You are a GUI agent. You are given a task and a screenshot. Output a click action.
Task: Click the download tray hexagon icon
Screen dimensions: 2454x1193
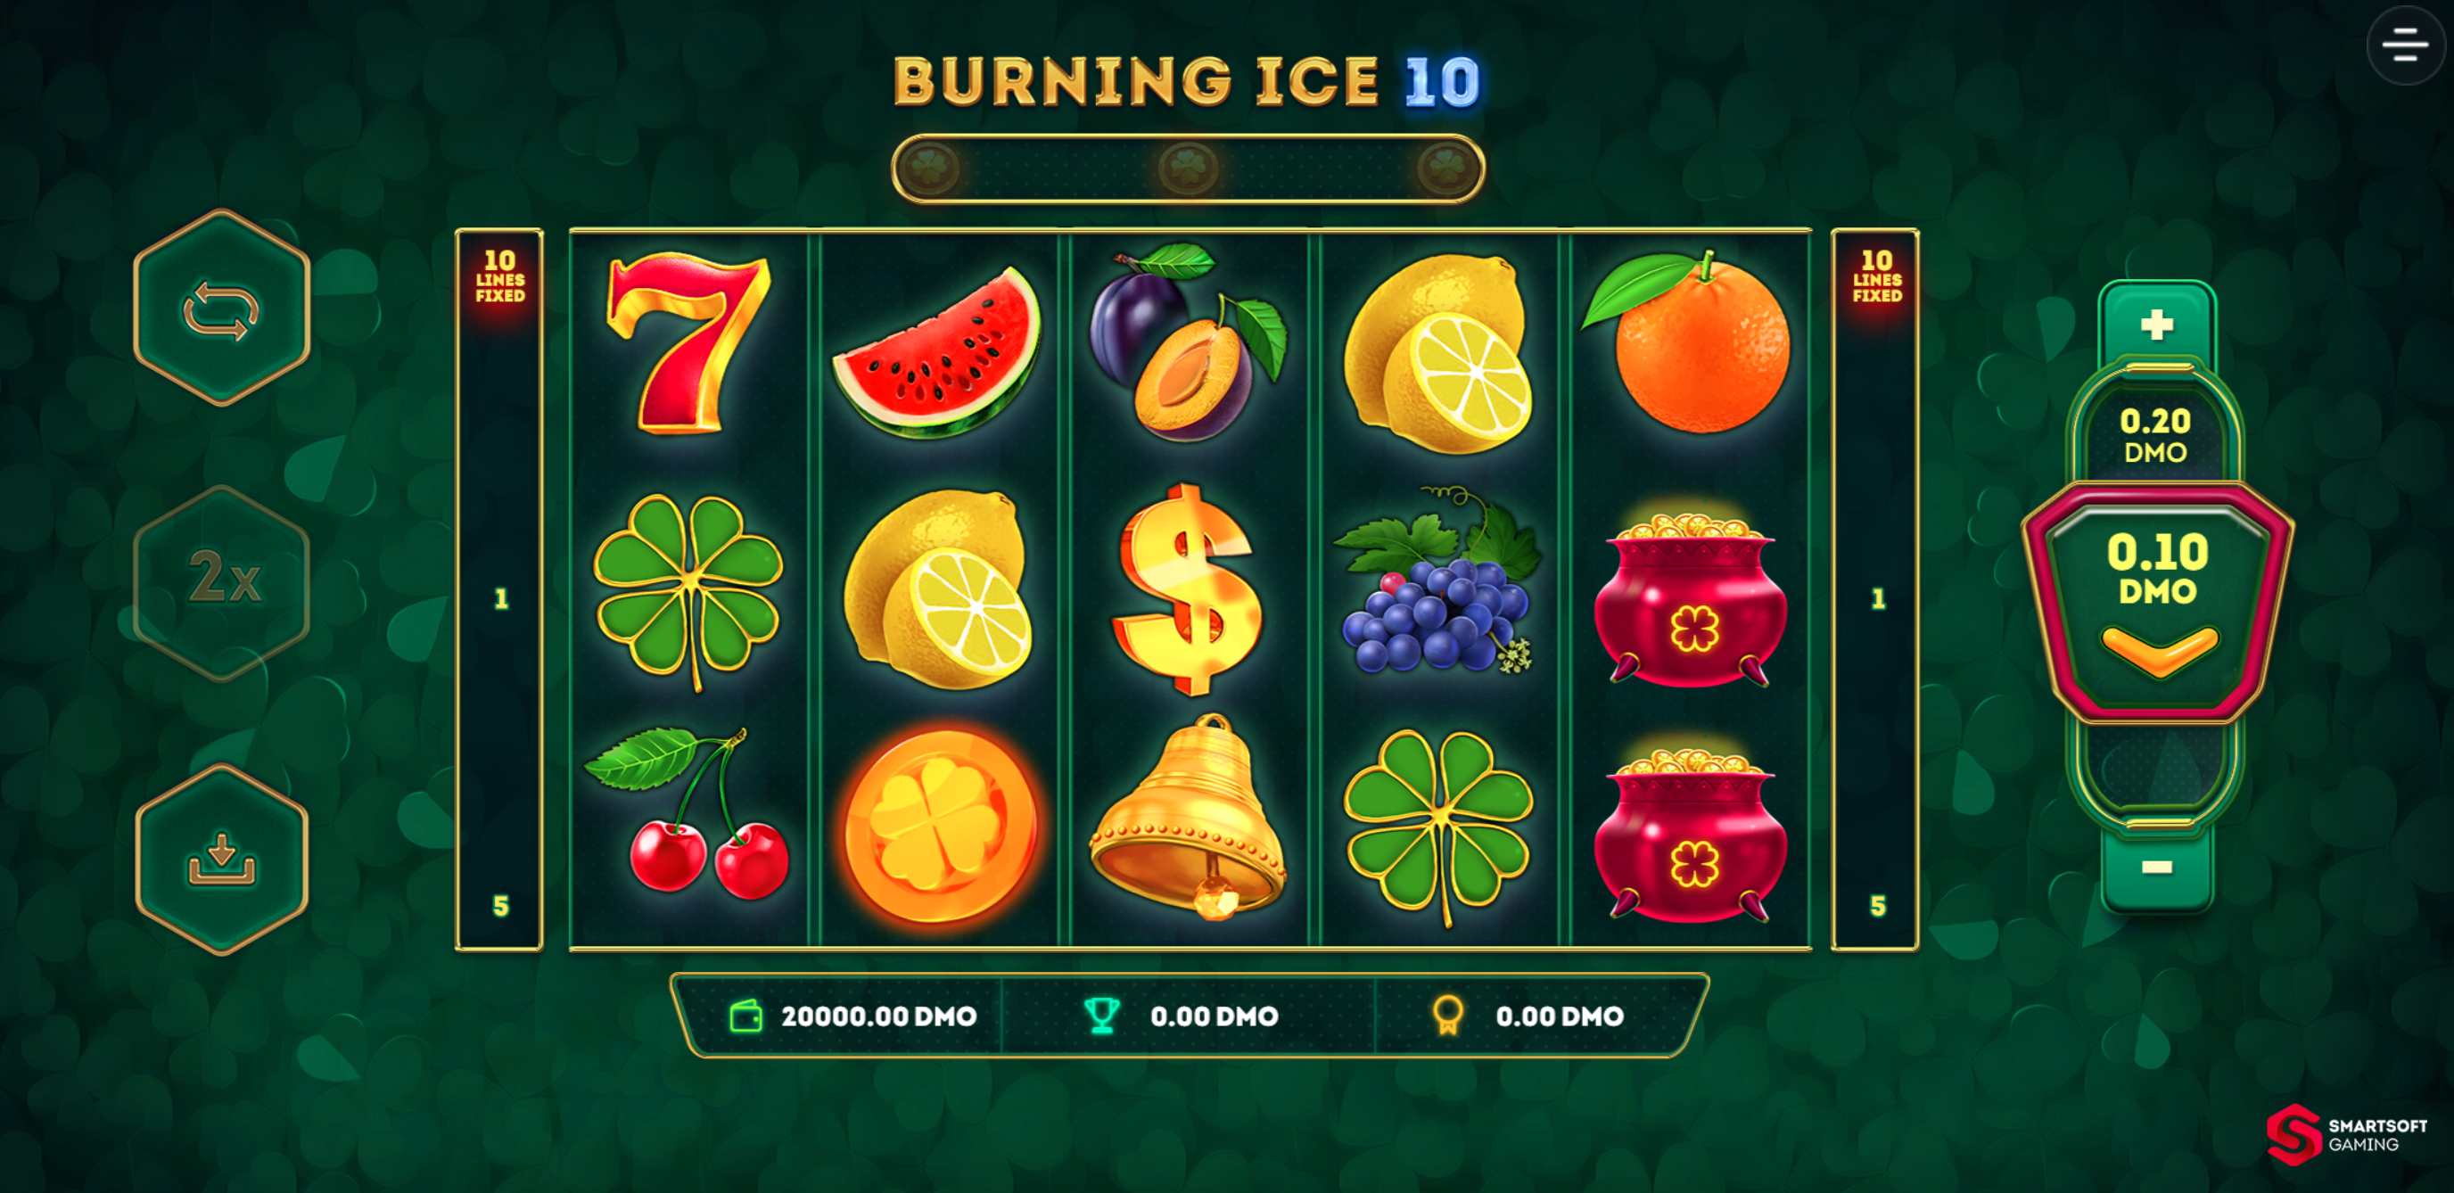[221, 860]
